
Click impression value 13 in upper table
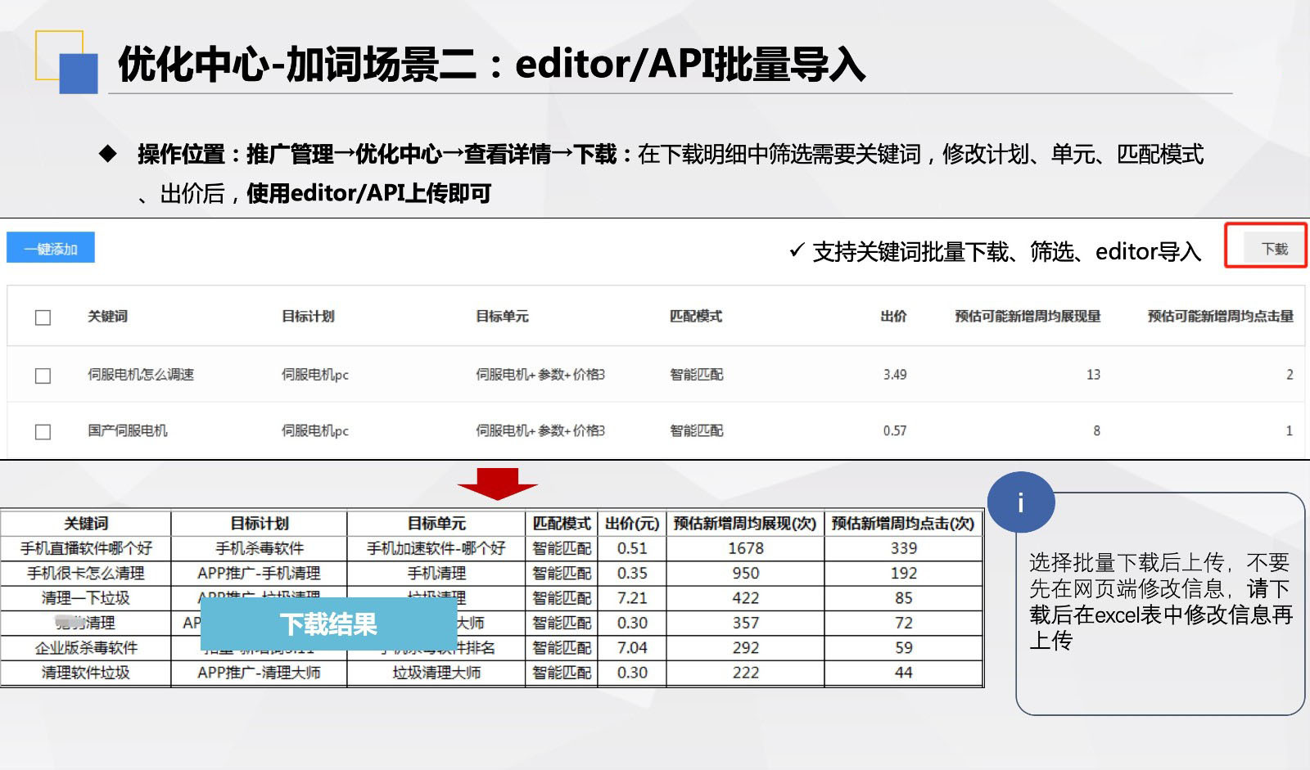[x=1093, y=375]
